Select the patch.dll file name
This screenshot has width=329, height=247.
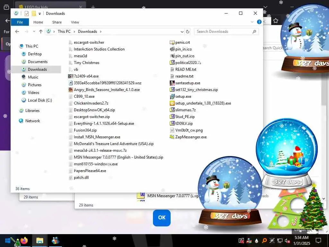point(81,178)
